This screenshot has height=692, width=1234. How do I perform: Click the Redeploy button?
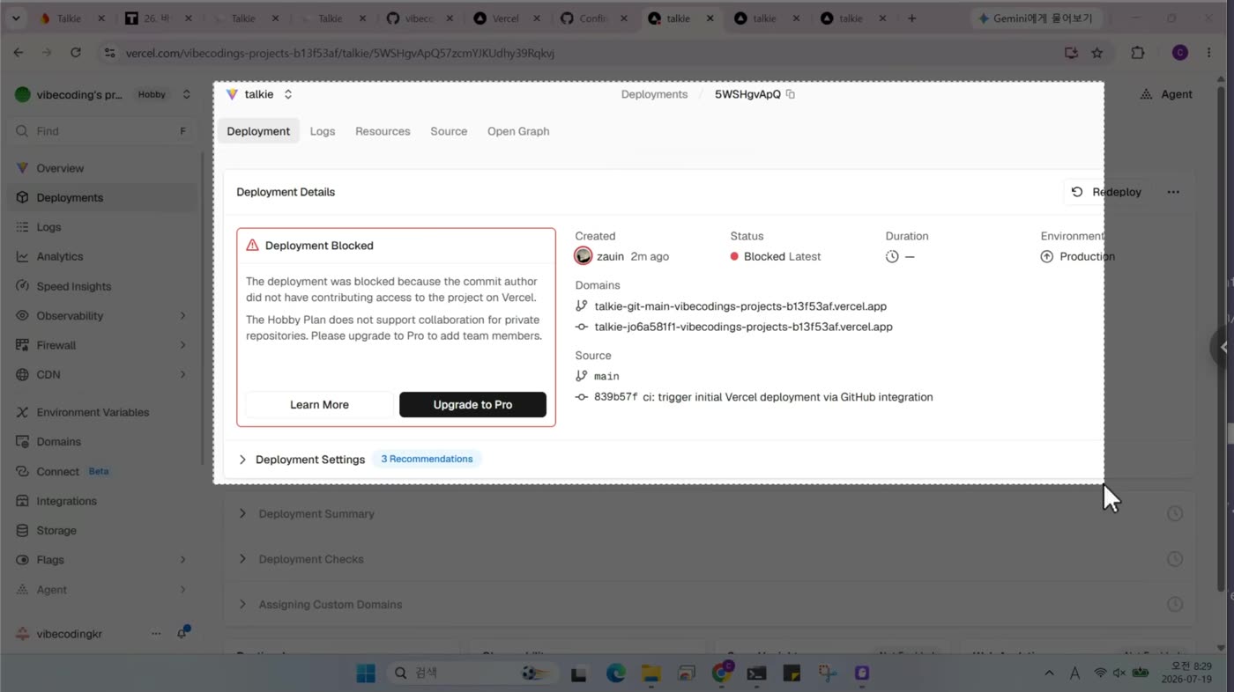[x=1108, y=192]
